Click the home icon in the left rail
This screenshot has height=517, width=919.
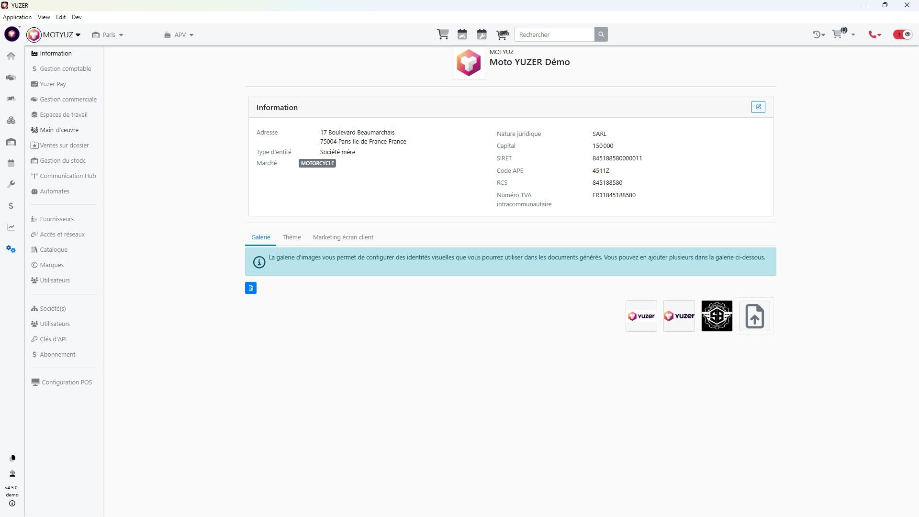[x=11, y=56]
